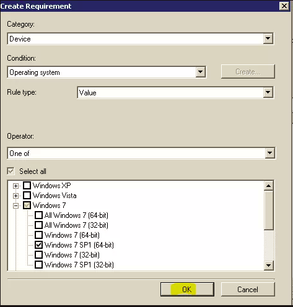This screenshot has height=307, width=293.
Task: Check the Windows Vista checkbox
Action: (27, 195)
